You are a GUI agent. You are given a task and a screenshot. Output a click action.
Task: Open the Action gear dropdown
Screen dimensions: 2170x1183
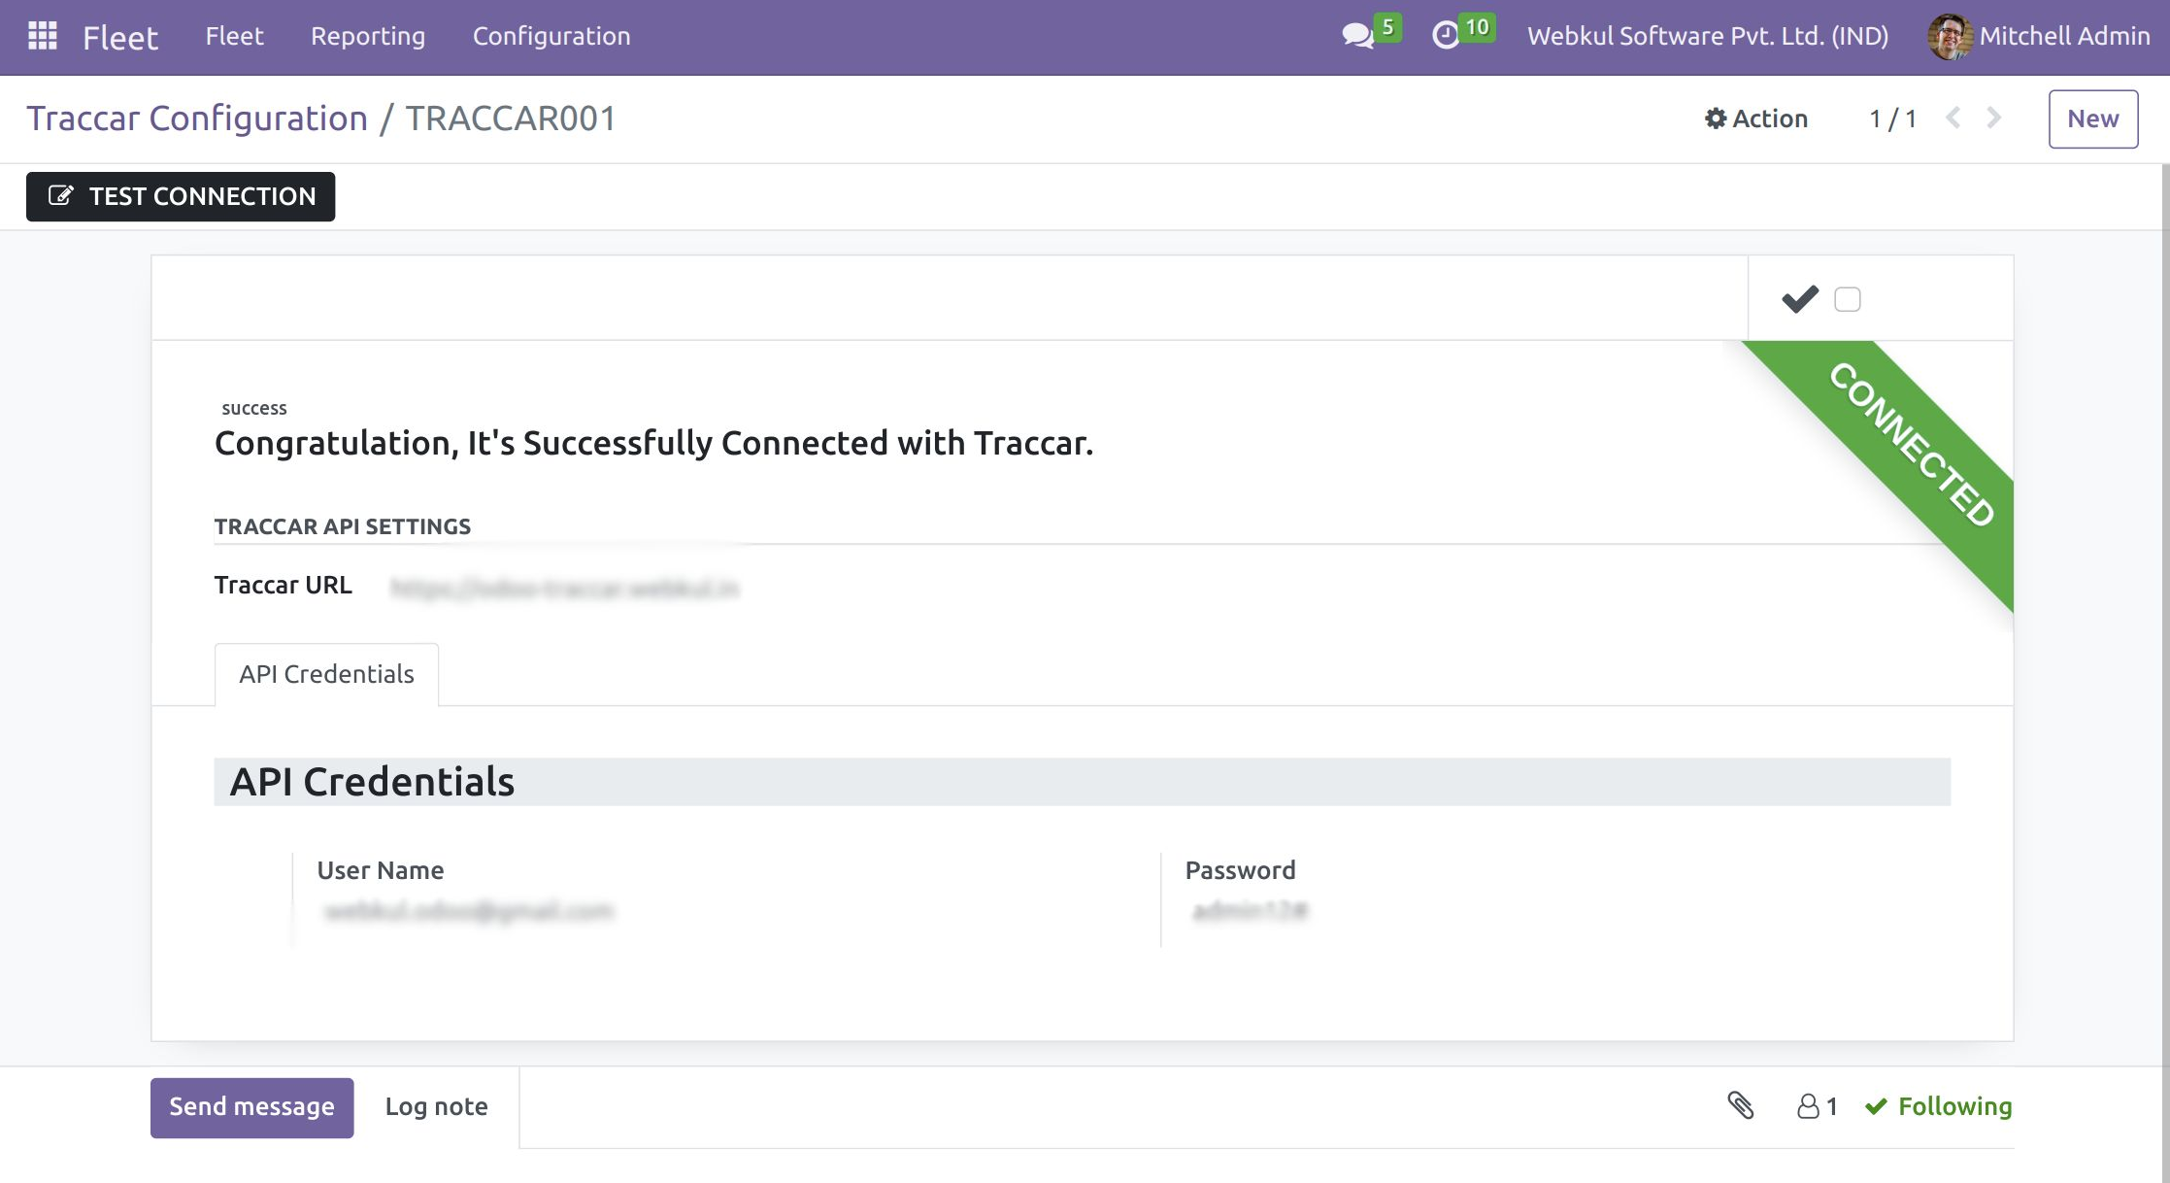coord(1756,118)
